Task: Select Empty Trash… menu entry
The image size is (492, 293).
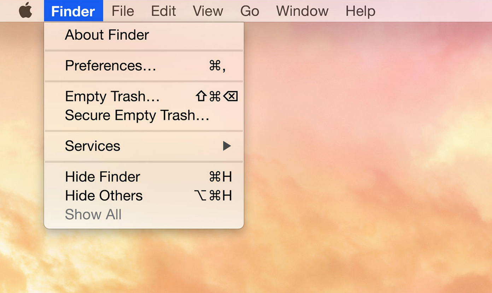Action: (144, 96)
